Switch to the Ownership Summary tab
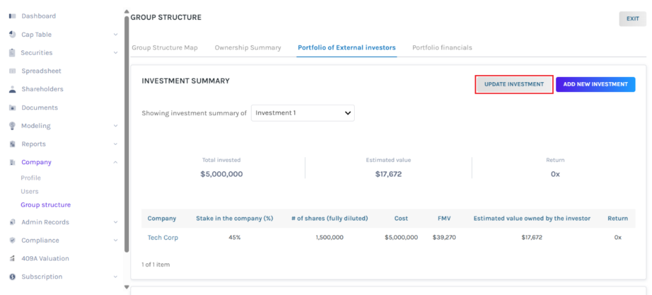This screenshot has height=295, width=652. click(248, 48)
